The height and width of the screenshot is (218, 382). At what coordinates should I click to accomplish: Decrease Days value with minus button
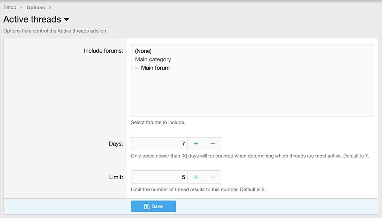coord(213,144)
